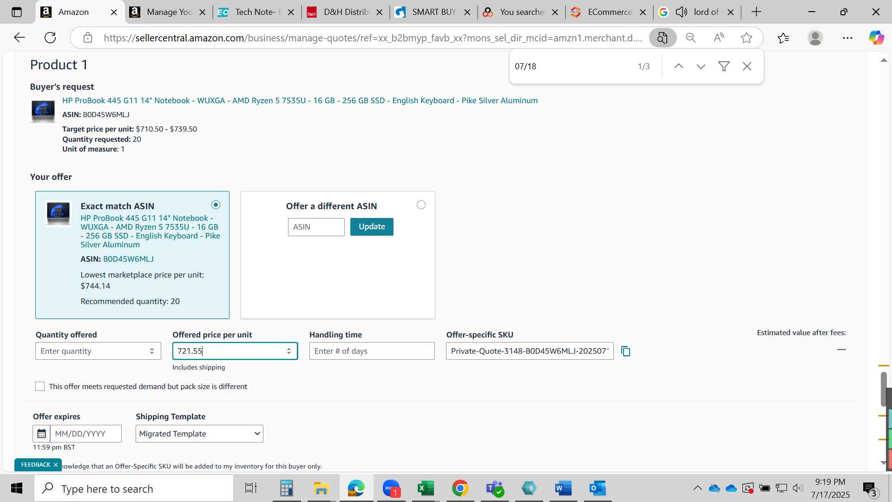Click the buyer's request product thumbnail

[43, 111]
